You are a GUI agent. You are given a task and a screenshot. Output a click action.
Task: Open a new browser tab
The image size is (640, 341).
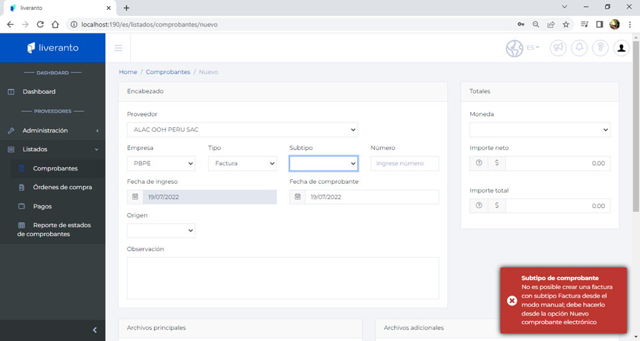click(x=127, y=8)
